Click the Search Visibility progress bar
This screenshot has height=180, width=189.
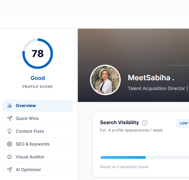click(x=144, y=157)
